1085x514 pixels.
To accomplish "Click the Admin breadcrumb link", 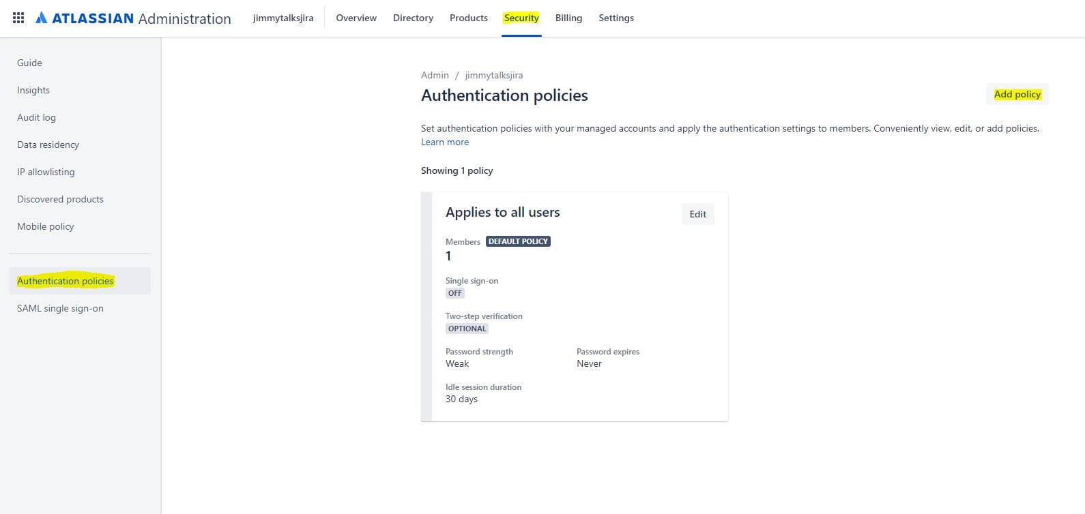I will tap(435, 75).
